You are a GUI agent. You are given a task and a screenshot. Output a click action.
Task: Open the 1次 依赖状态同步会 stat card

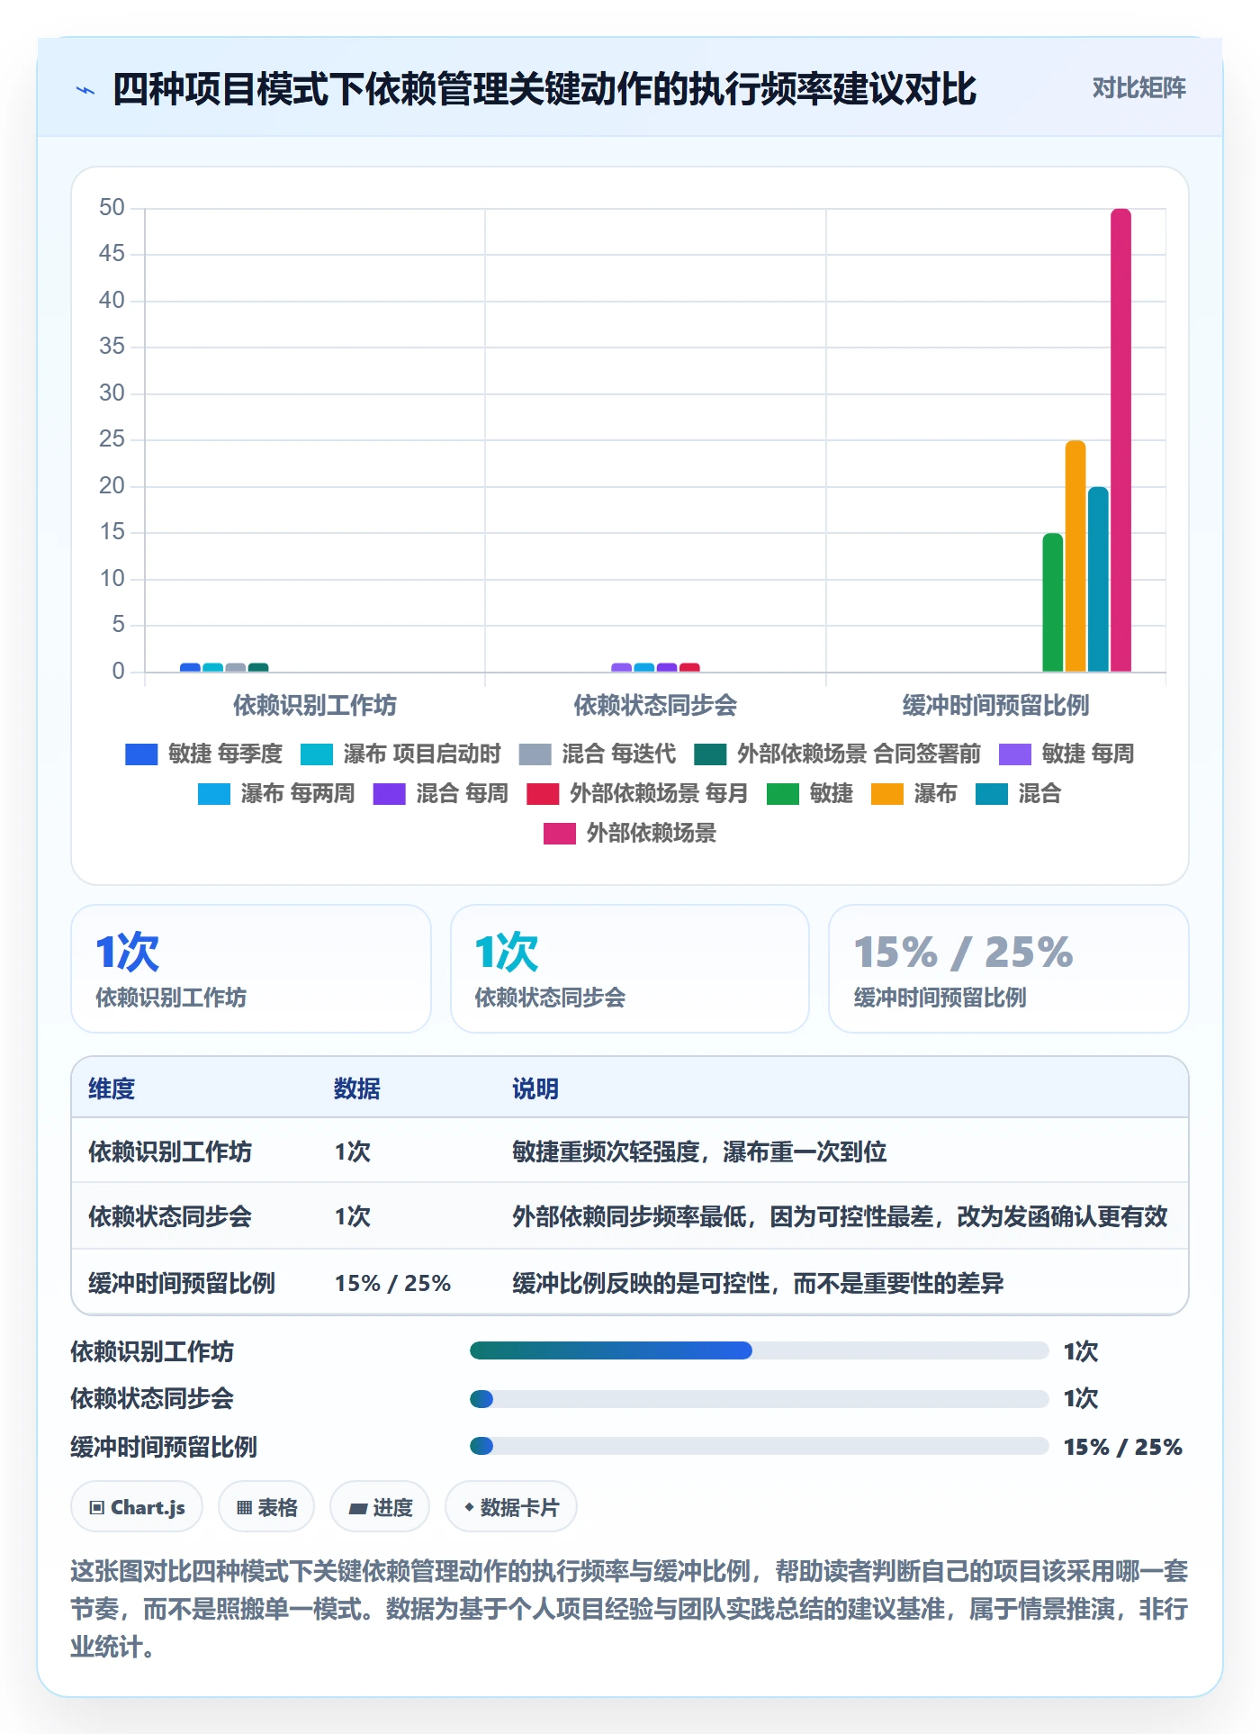(x=630, y=969)
